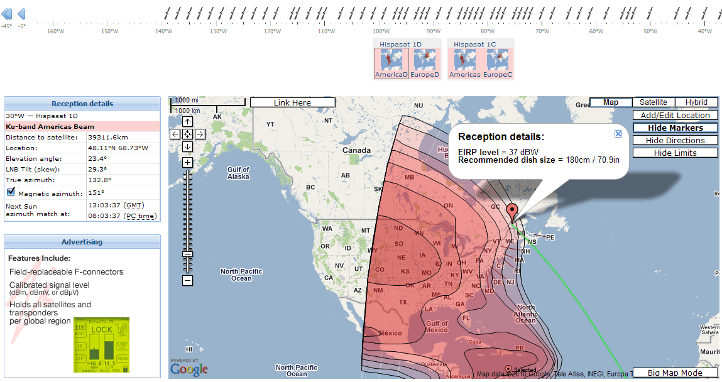Click the Field-replaceable F-connectors ad text
The image size is (722, 382).
point(67,272)
